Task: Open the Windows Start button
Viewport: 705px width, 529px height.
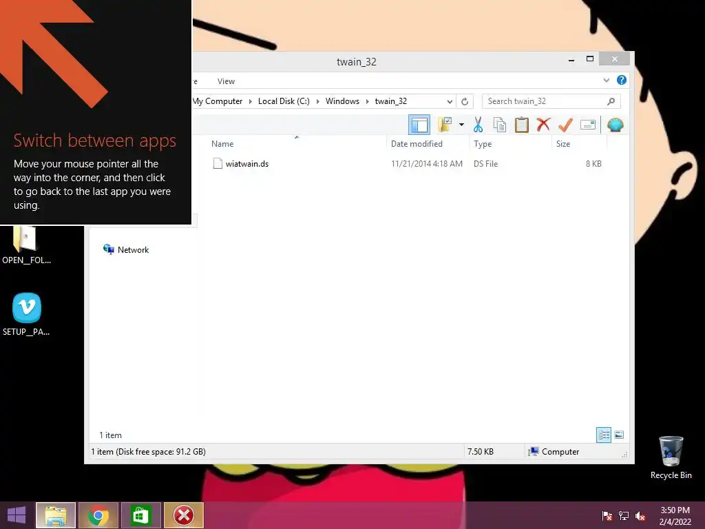Action: (17, 515)
